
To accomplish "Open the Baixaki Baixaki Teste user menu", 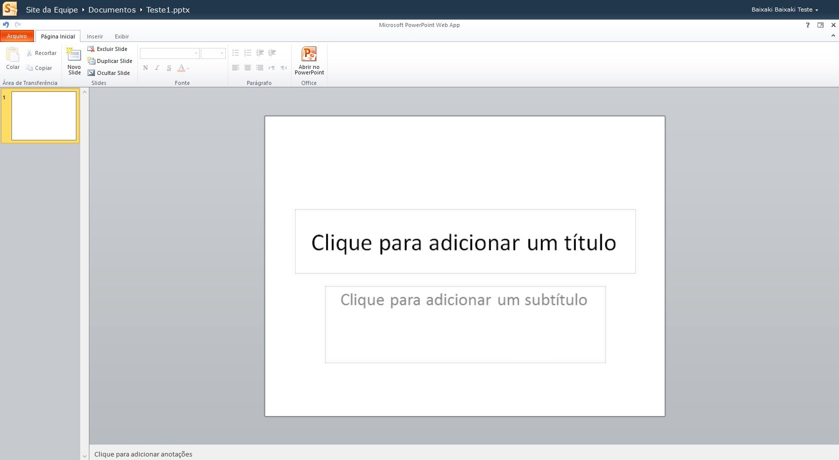I will (785, 9).
